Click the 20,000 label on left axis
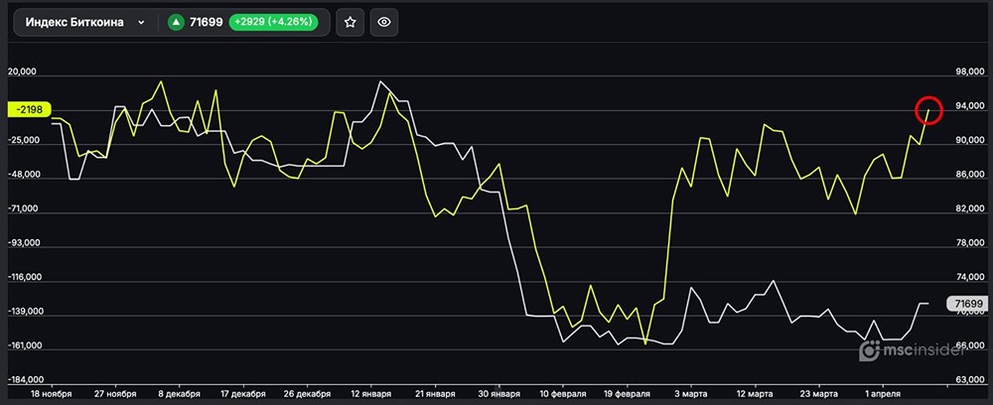Image resolution: width=993 pixels, height=405 pixels. [22, 72]
